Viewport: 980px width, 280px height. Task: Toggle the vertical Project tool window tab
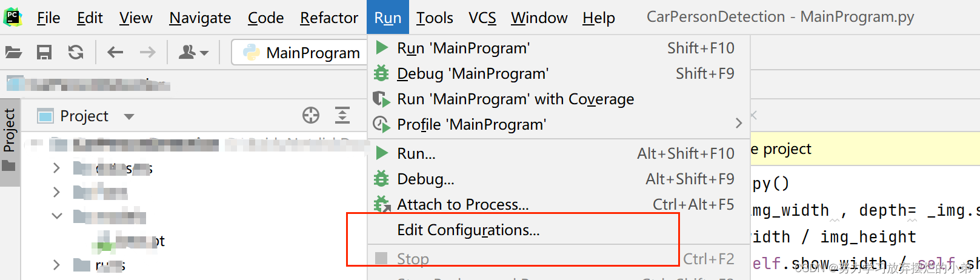point(9,139)
